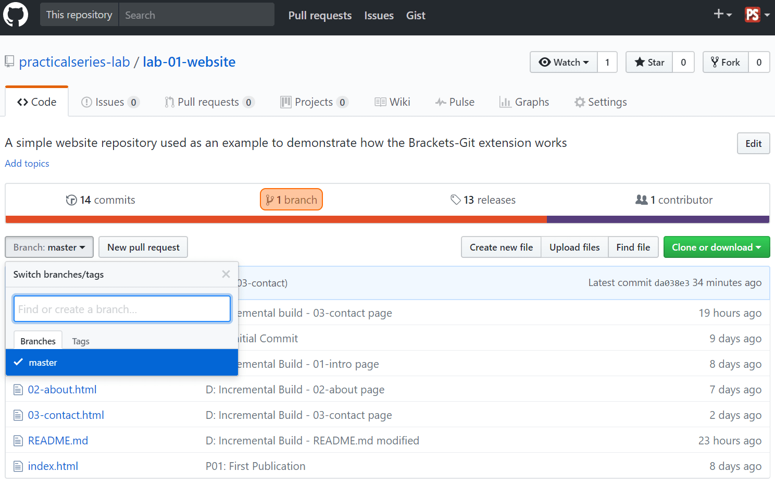Open the practicalseries-lab owner link

pyautogui.click(x=74, y=62)
